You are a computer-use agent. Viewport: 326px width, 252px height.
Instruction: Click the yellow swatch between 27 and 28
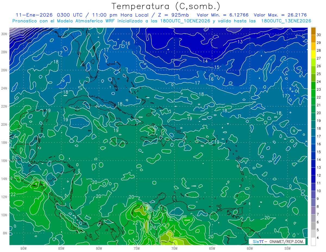coord(313,54)
